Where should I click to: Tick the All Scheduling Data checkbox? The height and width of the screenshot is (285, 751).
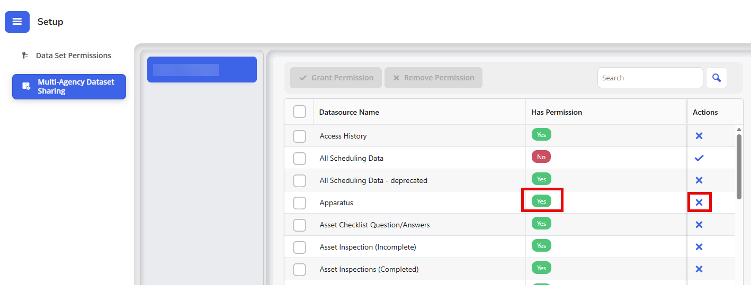pyautogui.click(x=299, y=159)
